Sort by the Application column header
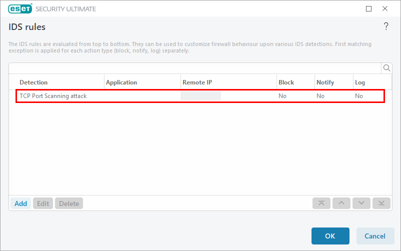Viewport: 401px width, 251px height. tap(121, 82)
